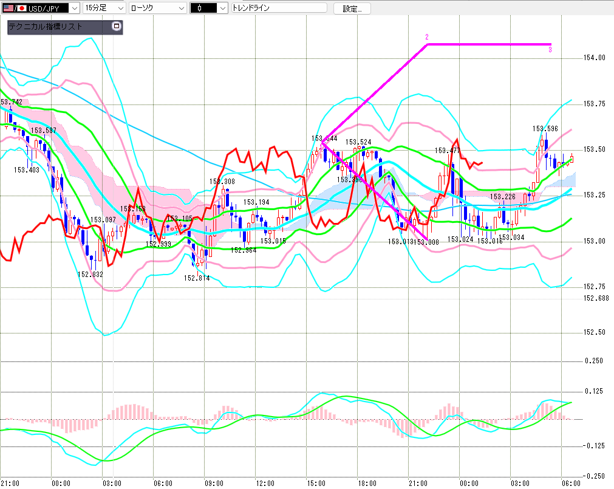Click the 153.742 price label at left
614x489 pixels.
[x=12, y=102]
